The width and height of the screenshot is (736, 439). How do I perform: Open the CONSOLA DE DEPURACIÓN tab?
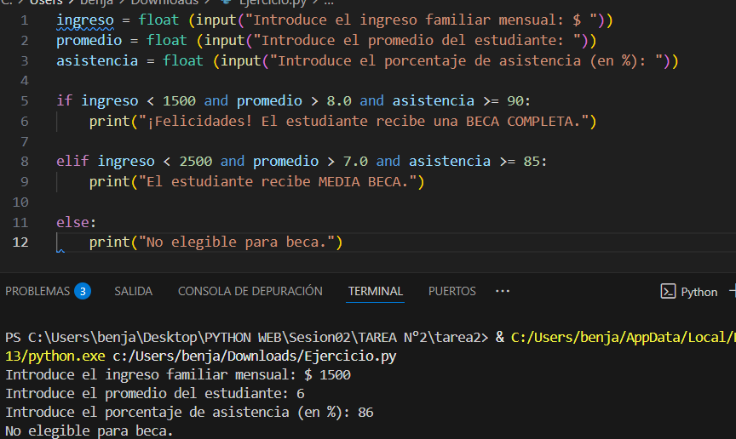tap(250, 291)
